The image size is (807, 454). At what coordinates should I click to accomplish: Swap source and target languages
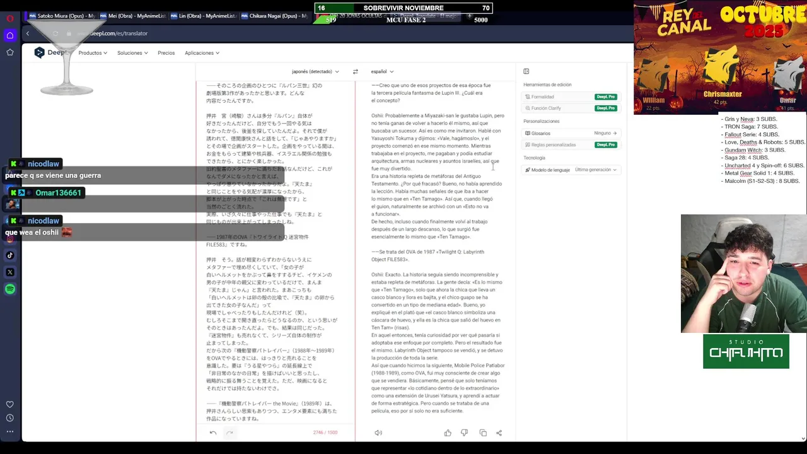(x=355, y=71)
